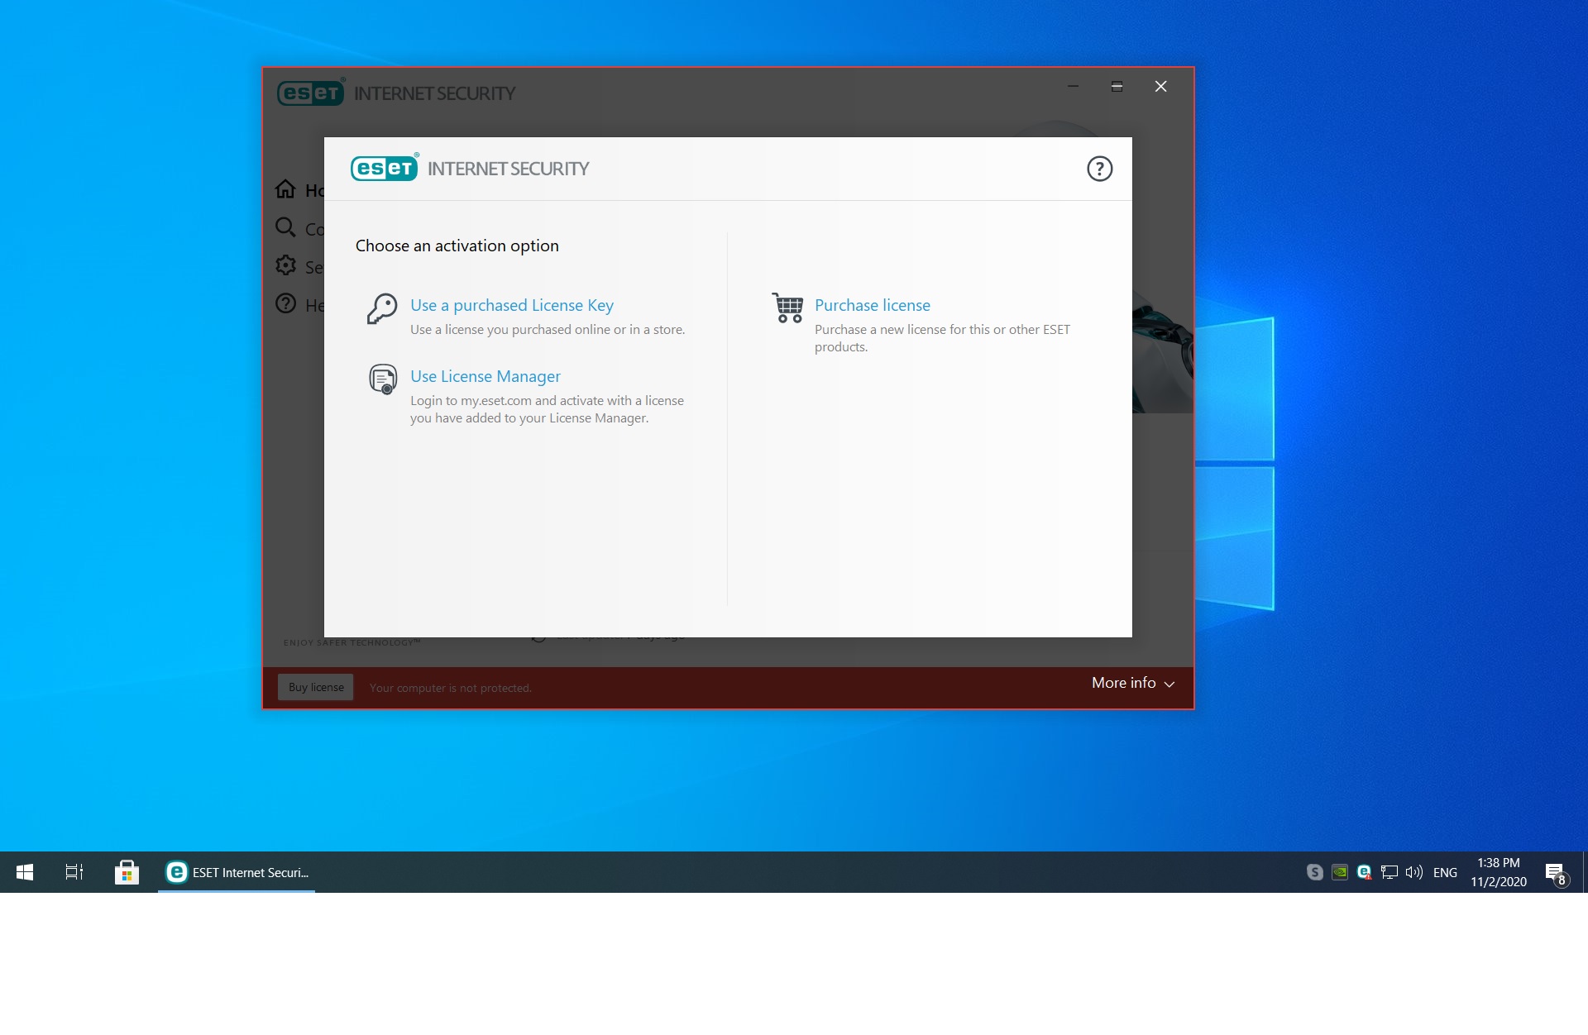The image size is (1588, 1035).
Task: Click 'Your computer is not protected.' message
Action: click(x=451, y=688)
